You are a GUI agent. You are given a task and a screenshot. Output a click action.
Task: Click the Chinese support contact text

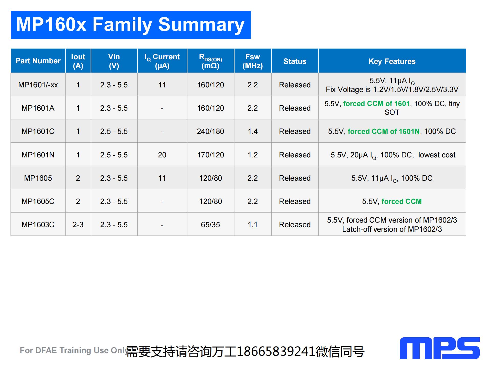(x=245, y=352)
